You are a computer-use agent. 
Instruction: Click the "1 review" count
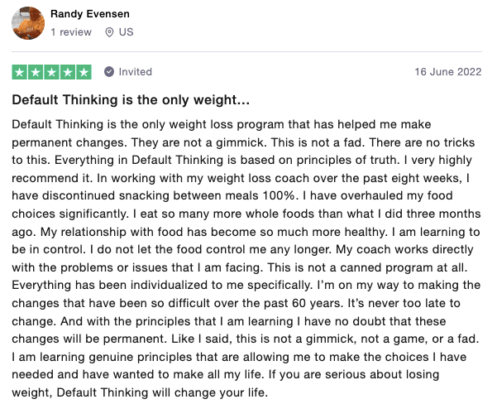pos(71,32)
